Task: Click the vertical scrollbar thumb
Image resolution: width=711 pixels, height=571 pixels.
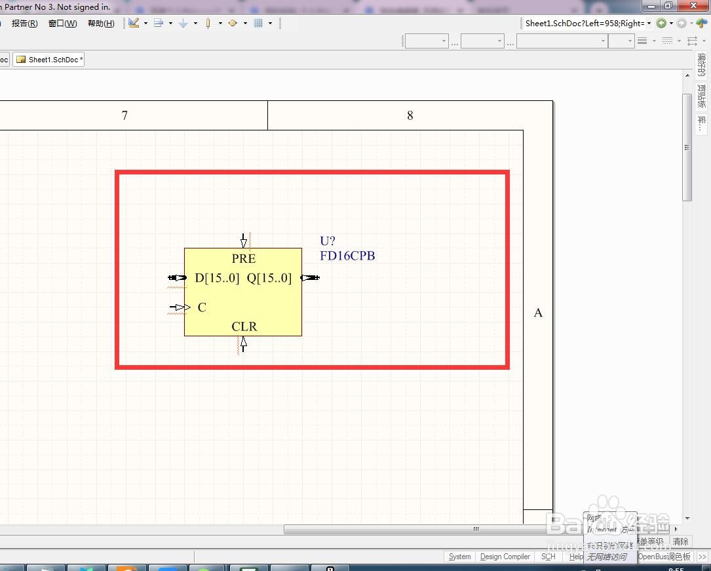Action: click(687, 147)
